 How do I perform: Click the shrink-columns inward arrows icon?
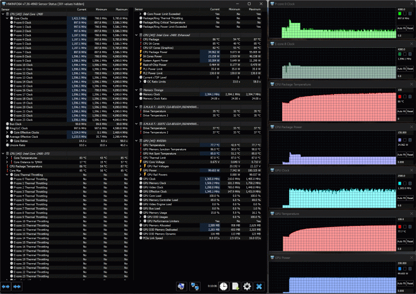17,287
